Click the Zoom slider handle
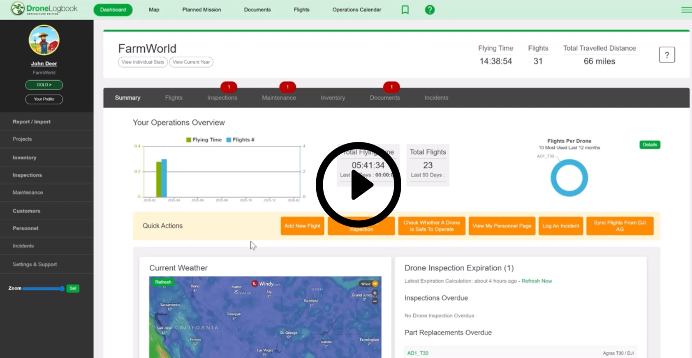 62,288
